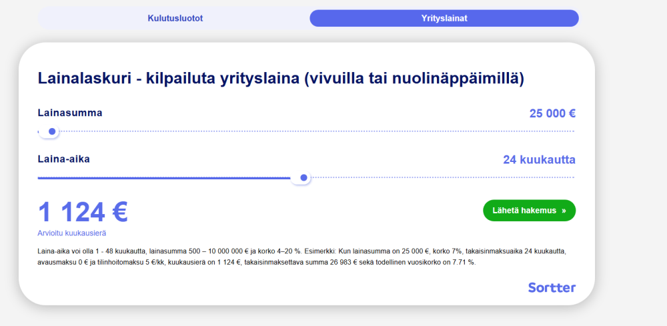Click the Laina-aika slider handle
The width and height of the screenshot is (667, 326).
tap(303, 178)
